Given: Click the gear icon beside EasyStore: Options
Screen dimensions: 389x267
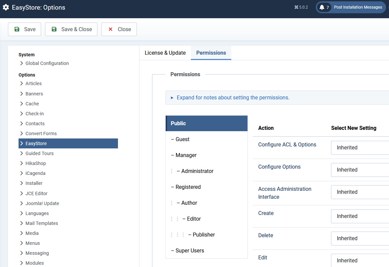Looking at the screenshot, I should (6, 7).
